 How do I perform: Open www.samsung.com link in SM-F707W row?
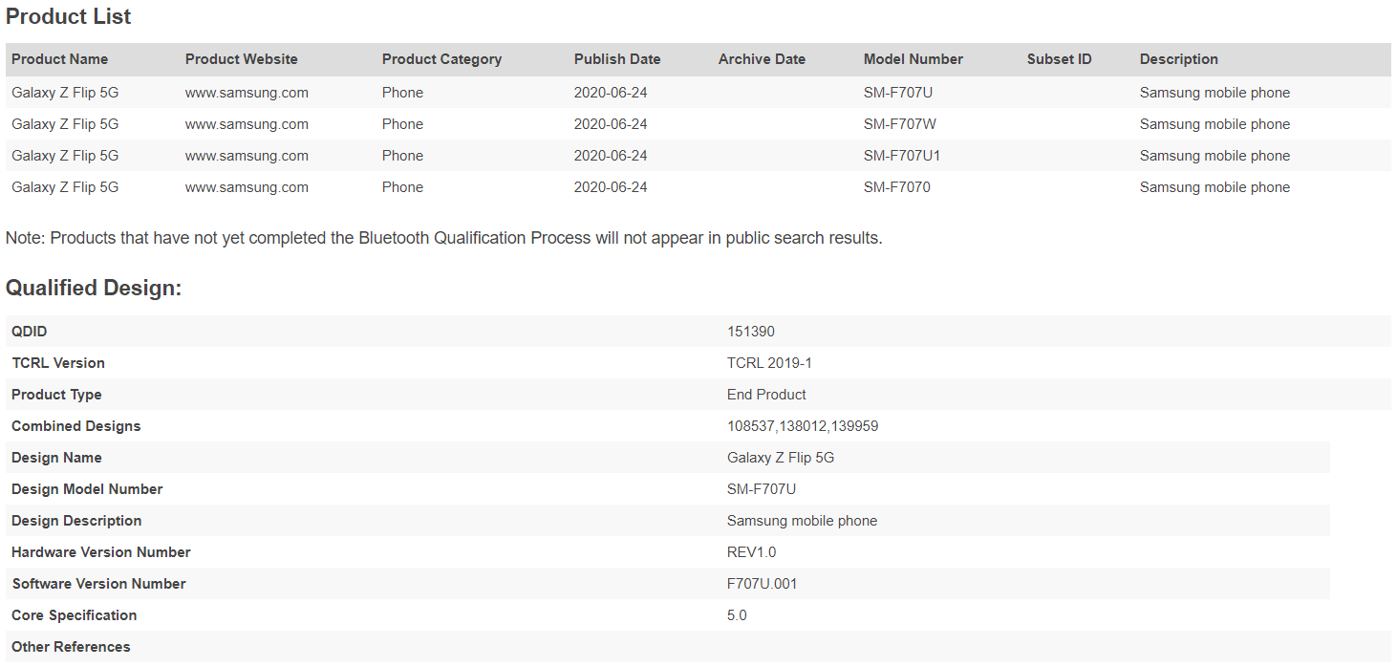point(247,124)
